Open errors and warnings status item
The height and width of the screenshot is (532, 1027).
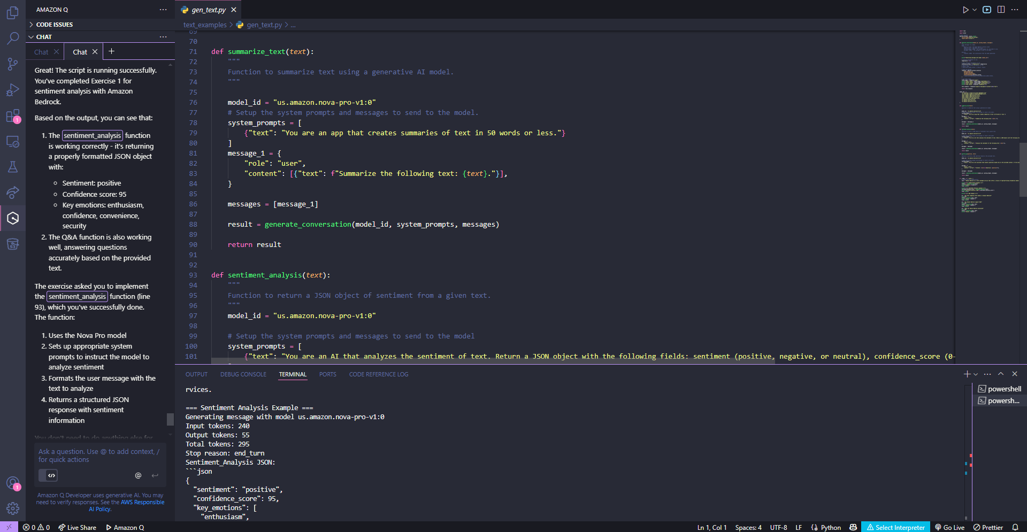click(x=36, y=527)
